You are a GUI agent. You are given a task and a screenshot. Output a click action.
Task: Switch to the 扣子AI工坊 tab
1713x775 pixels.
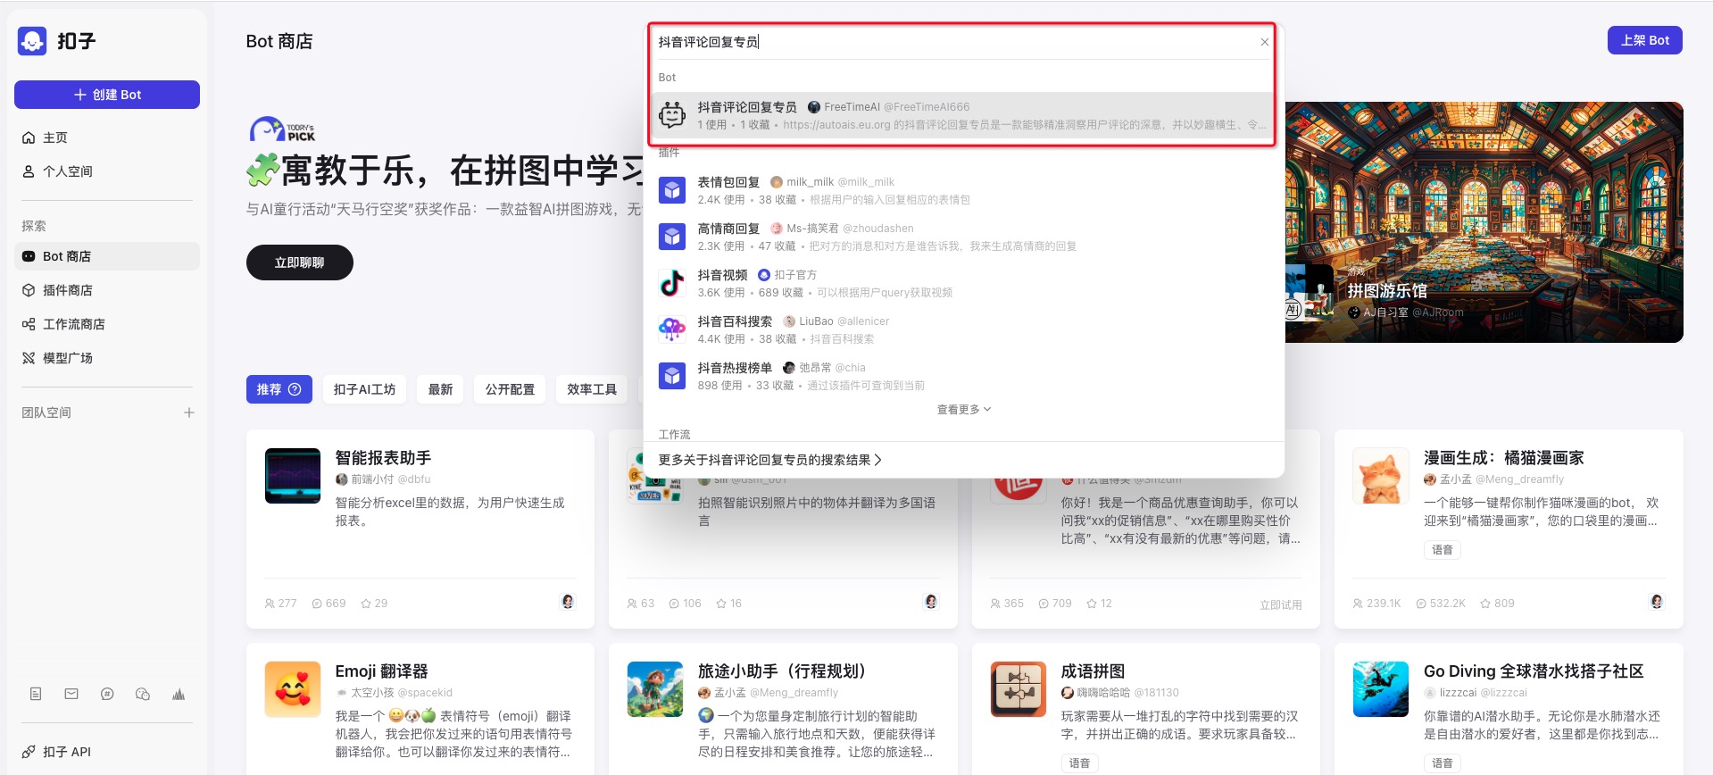pos(364,389)
